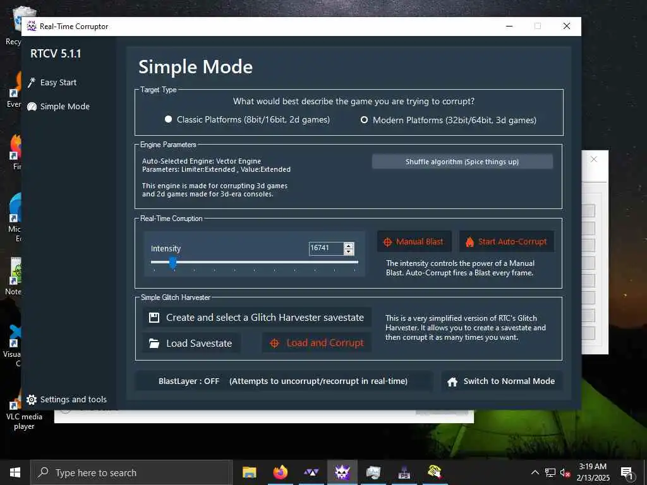
Task: Select the Recycle Bin desktop icon
Action: pos(13,25)
